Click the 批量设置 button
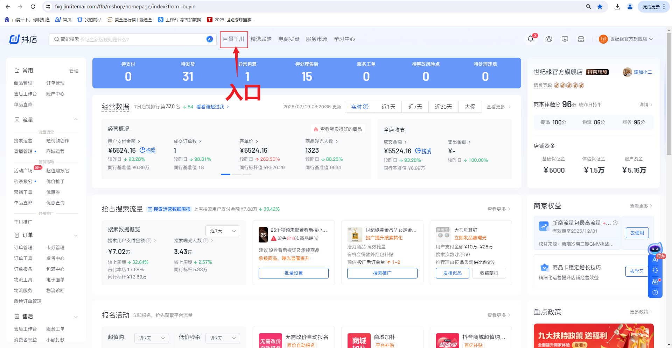This screenshot has width=672, height=348. (293, 273)
